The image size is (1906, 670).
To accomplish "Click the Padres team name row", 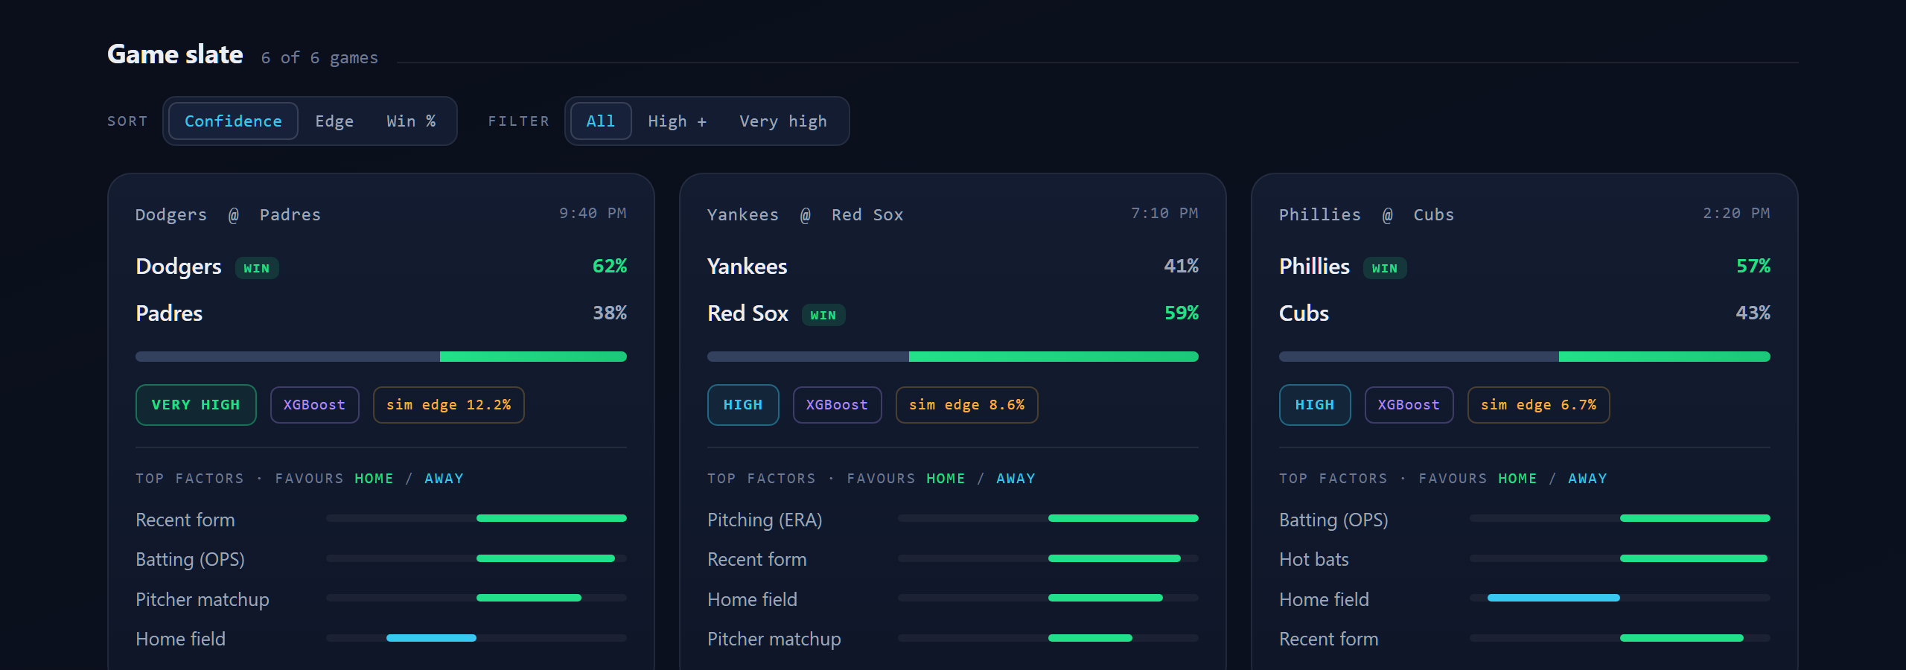I will (381, 313).
